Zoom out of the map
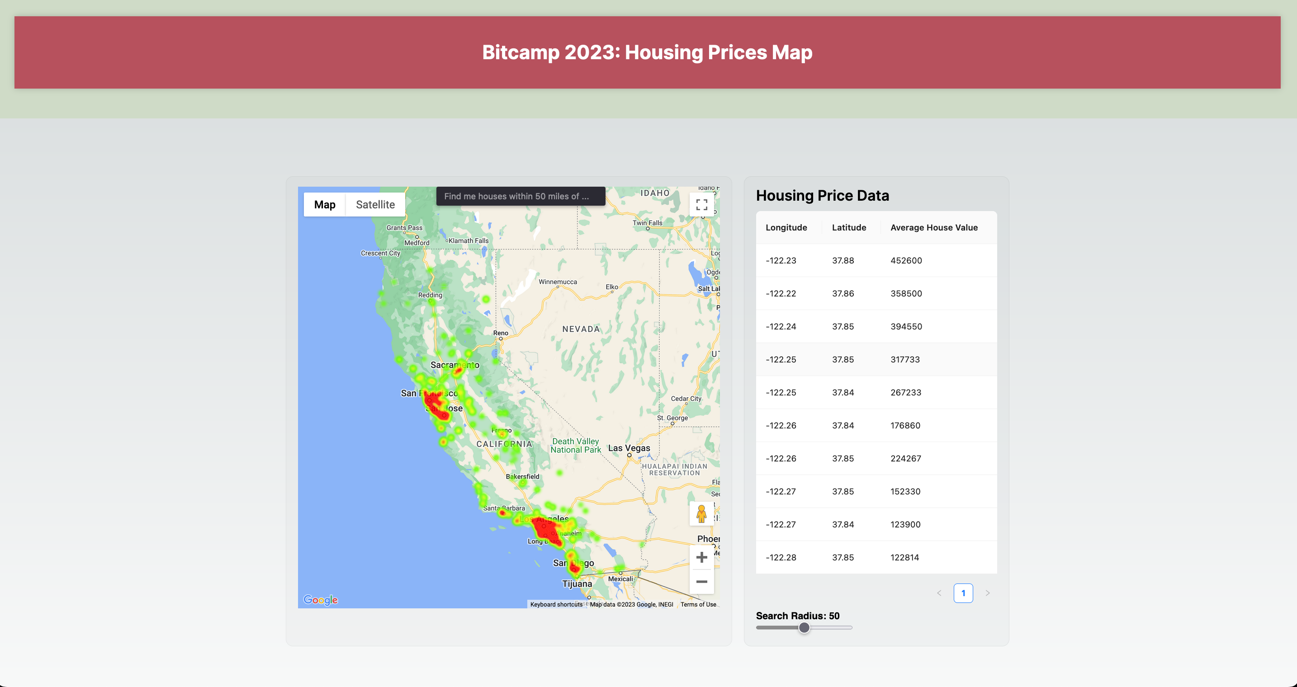Screen dimensions: 1297x687 pyautogui.click(x=701, y=582)
